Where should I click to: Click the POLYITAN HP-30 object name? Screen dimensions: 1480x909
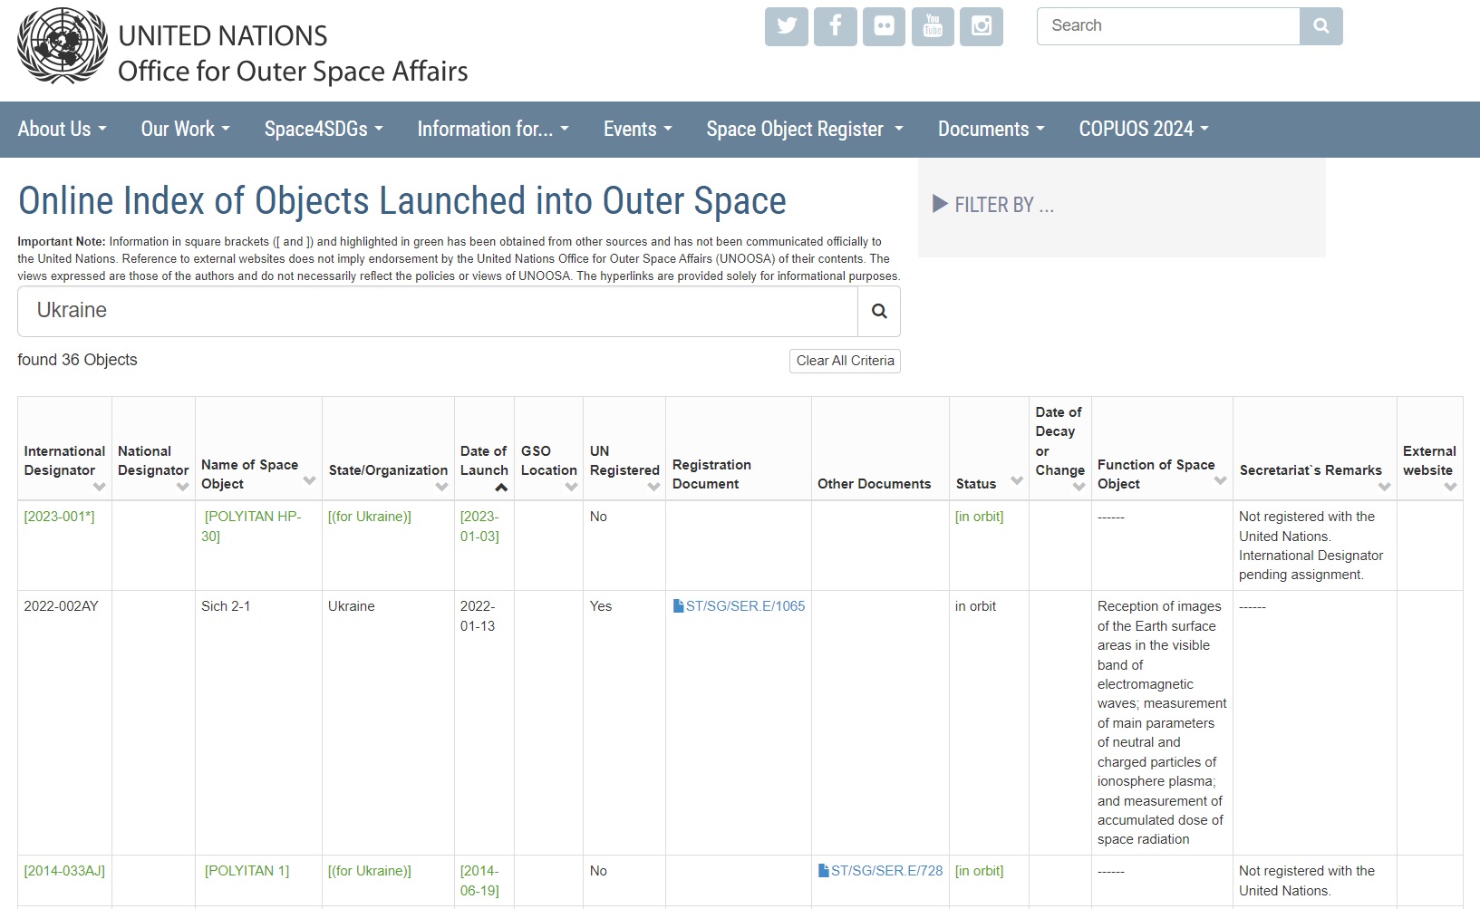tap(251, 527)
